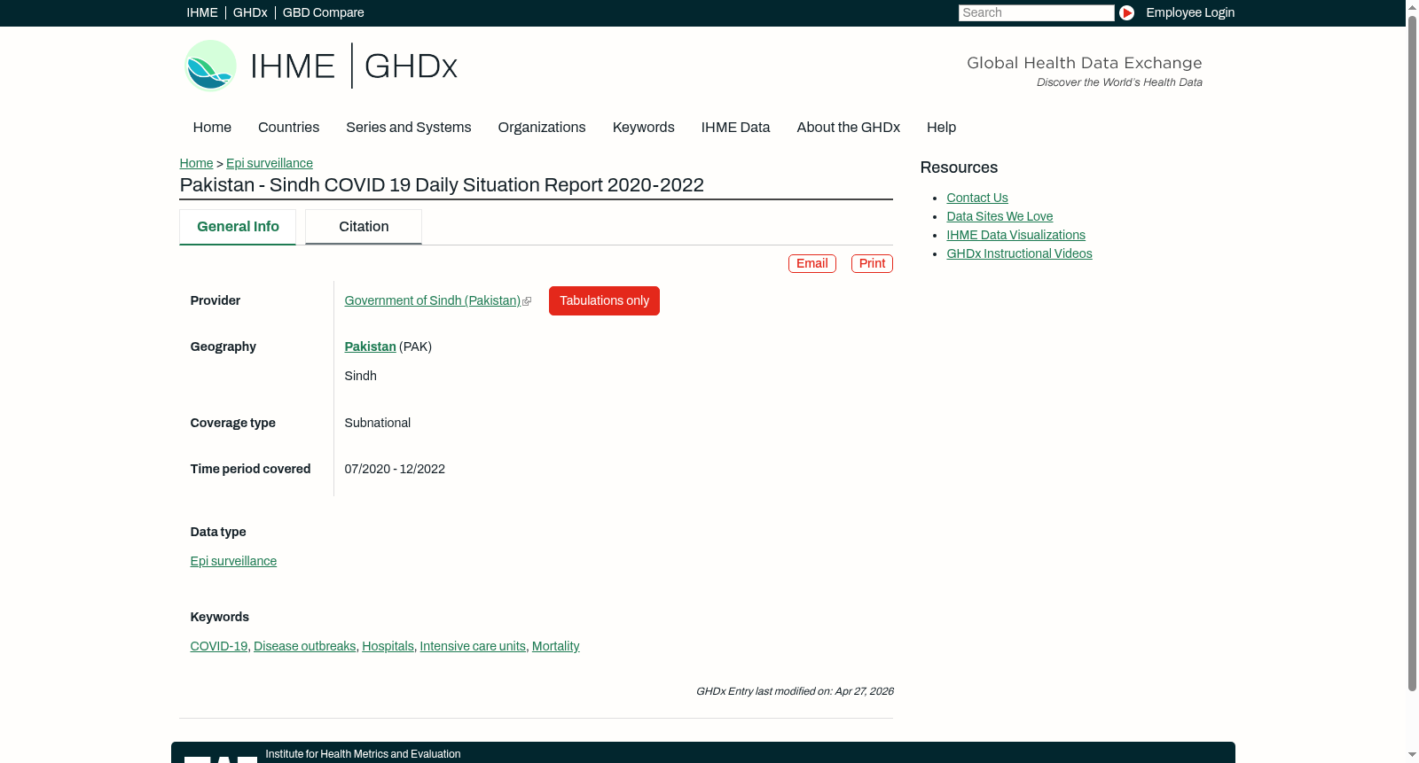Open the Help menu item
1419x763 pixels.
(x=941, y=128)
